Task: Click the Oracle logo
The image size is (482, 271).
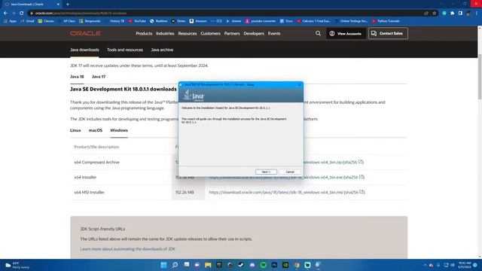Action: pos(85,33)
